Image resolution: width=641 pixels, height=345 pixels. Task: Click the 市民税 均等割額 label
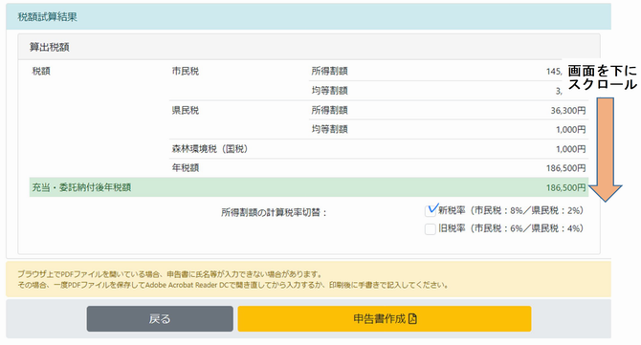(329, 91)
